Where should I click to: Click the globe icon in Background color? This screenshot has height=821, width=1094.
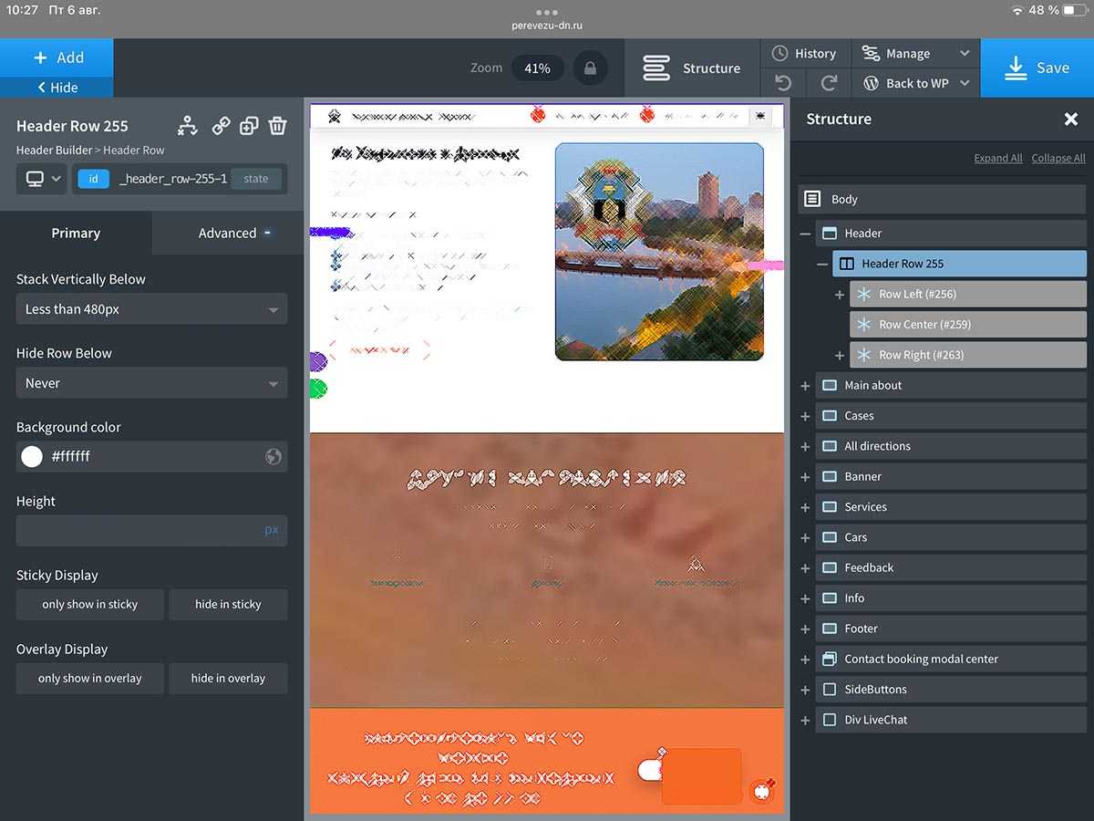coord(273,457)
